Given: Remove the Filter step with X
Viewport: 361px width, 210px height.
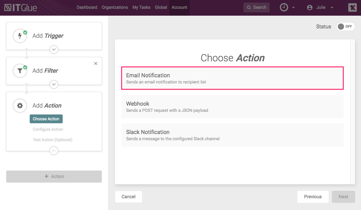Looking at the screenshot, I should [96, 64].
